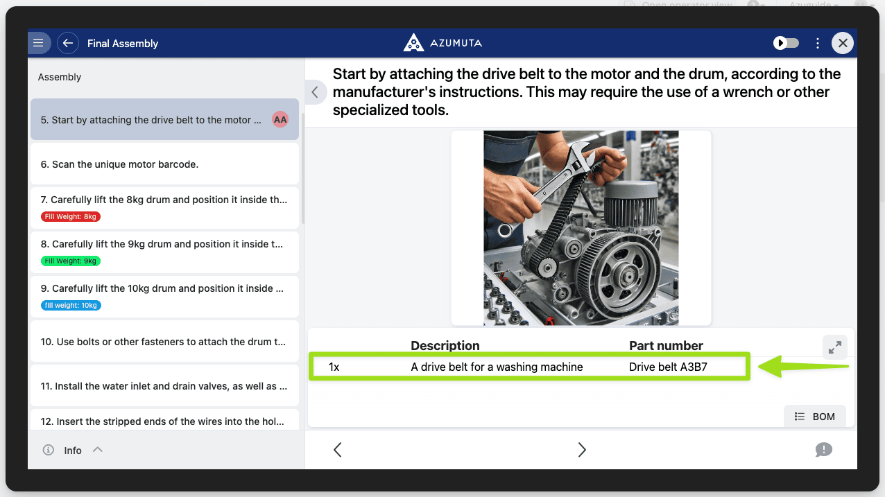This screenshot has width=885, height=497.
Task: Close the instruction viewer with X
Action: [843, 43]
